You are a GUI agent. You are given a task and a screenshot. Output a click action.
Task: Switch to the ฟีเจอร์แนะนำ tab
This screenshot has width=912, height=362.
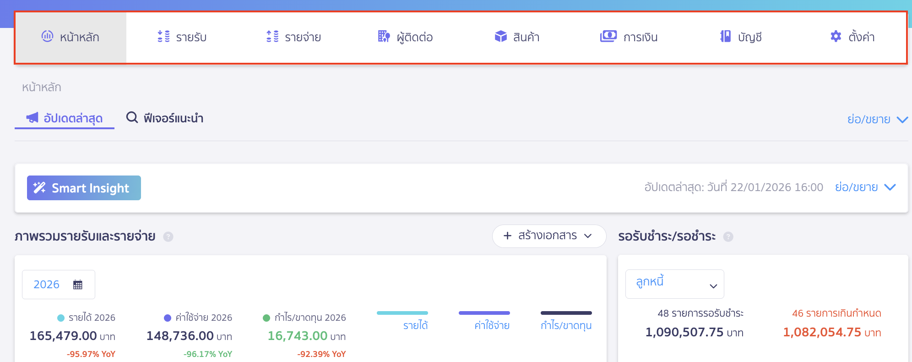click(165, 118)
